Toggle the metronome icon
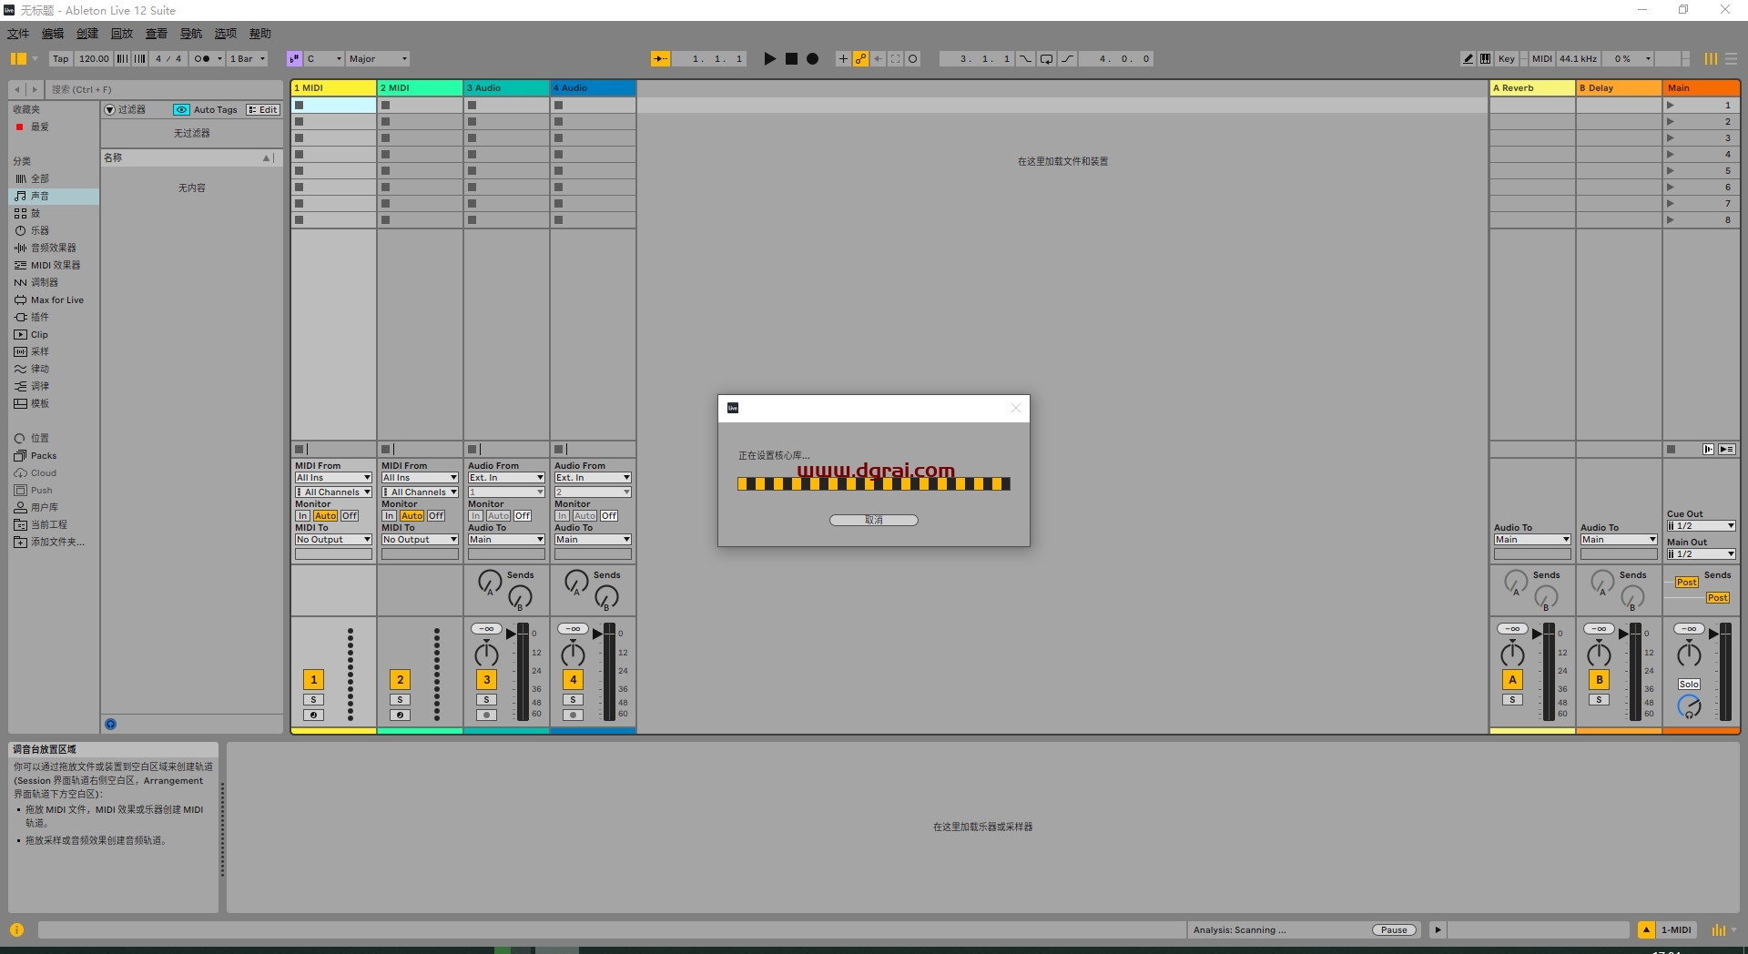 coord(202,58)
